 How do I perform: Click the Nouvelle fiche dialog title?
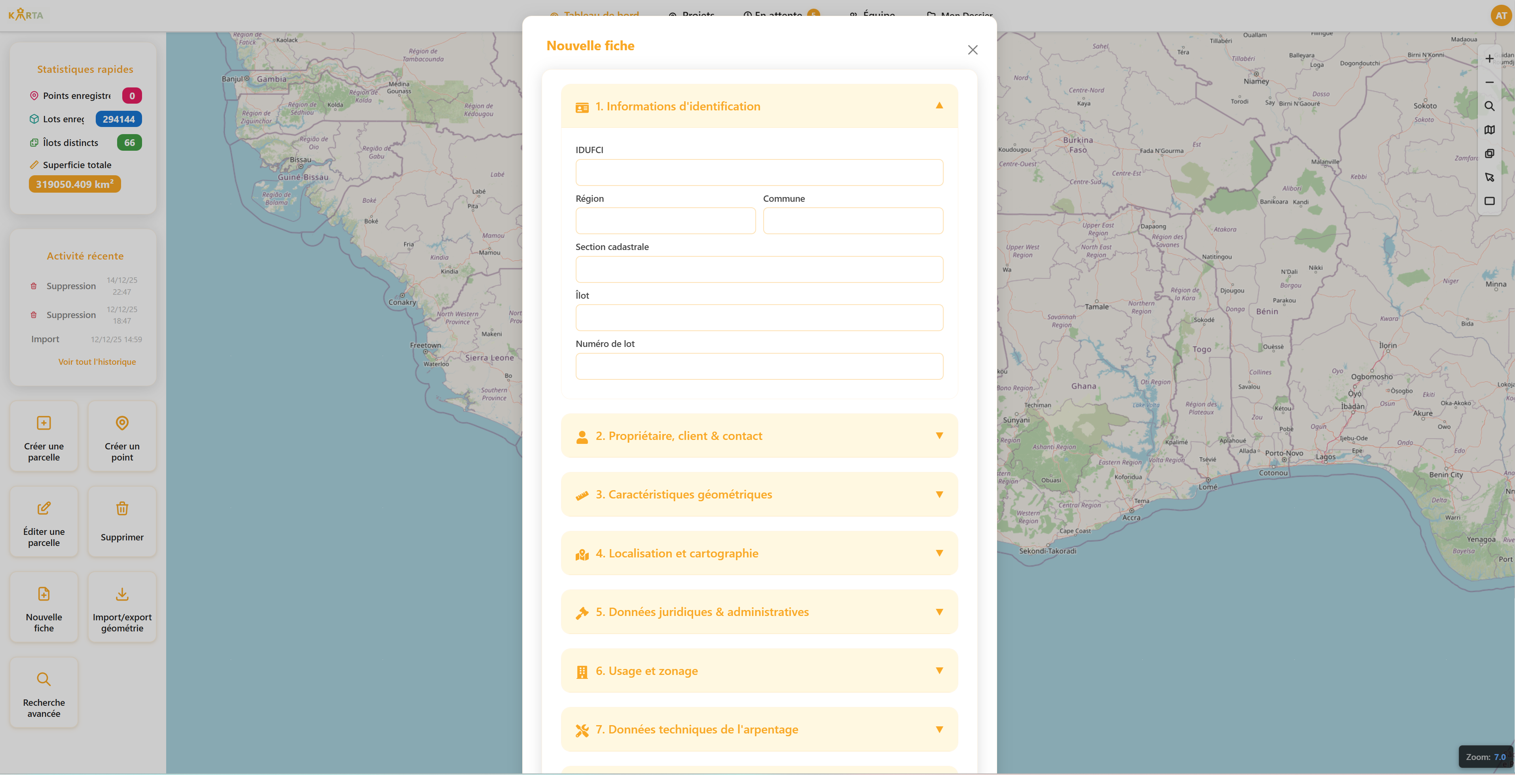pyautogui.click(x=590, y=46)
